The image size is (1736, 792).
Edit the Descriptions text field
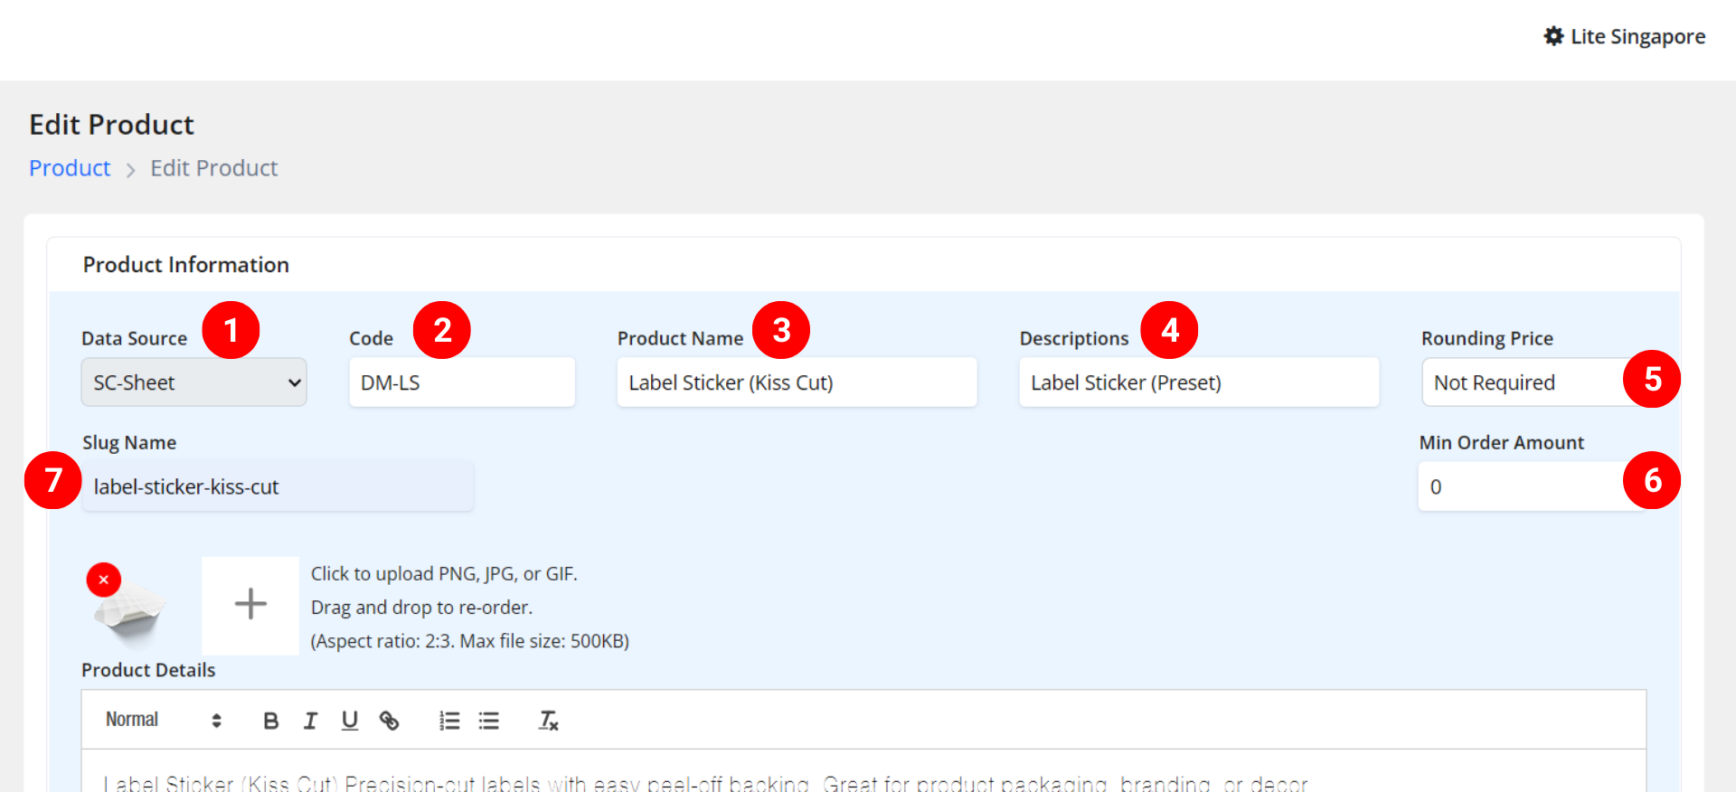pyautogui.click(x=1198, y=382)
